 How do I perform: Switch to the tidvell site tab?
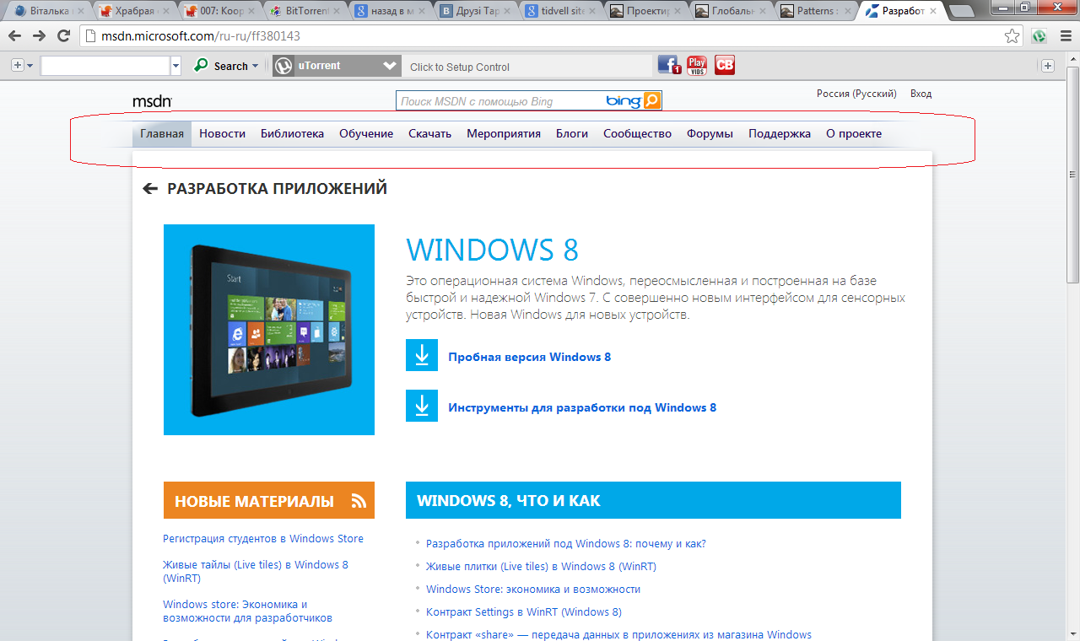tap(559, 12)
